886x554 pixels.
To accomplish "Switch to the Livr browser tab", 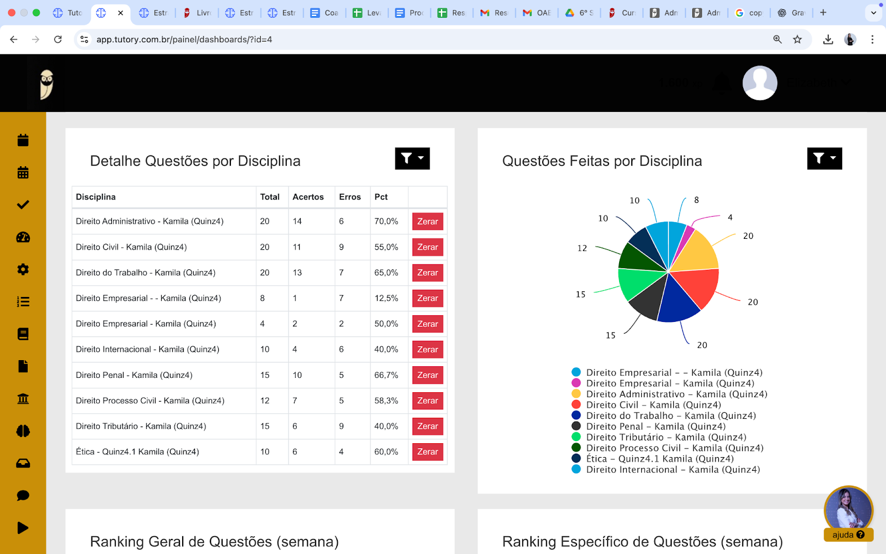I will [198, 13].
